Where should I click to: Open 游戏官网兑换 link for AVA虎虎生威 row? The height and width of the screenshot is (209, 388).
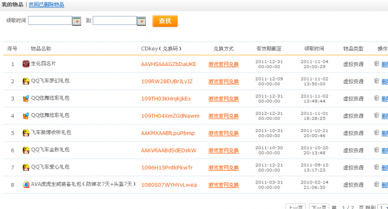223,185
